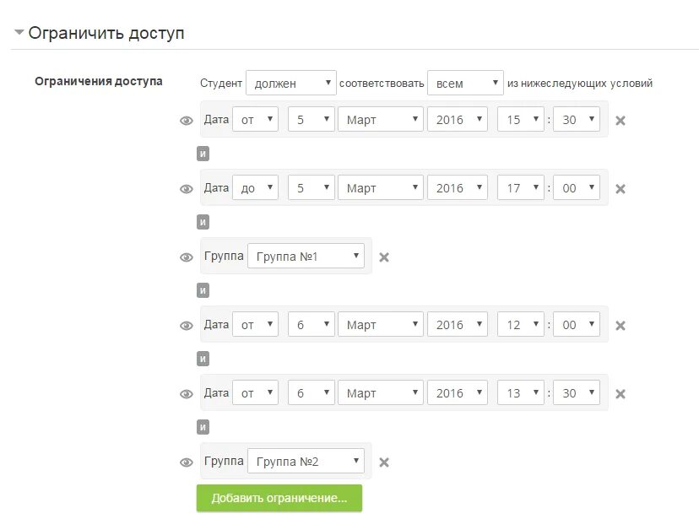Remove the 6 March 12:00 date restriction
Screen dimensions: 699x519
tap(620, 326)
